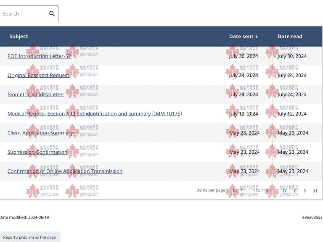
Task: Open the Original Passport Request message
Action: pos(38,76)
